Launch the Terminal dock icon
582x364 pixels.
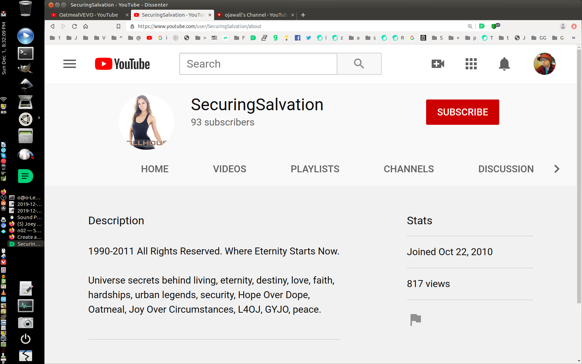point(26,53)
